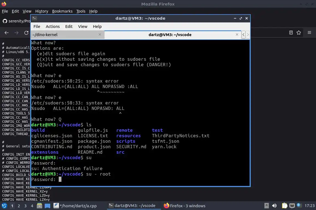This screenshot has width=316, height=210.
Task: Close the terminal window
Action: pos(247,18)
